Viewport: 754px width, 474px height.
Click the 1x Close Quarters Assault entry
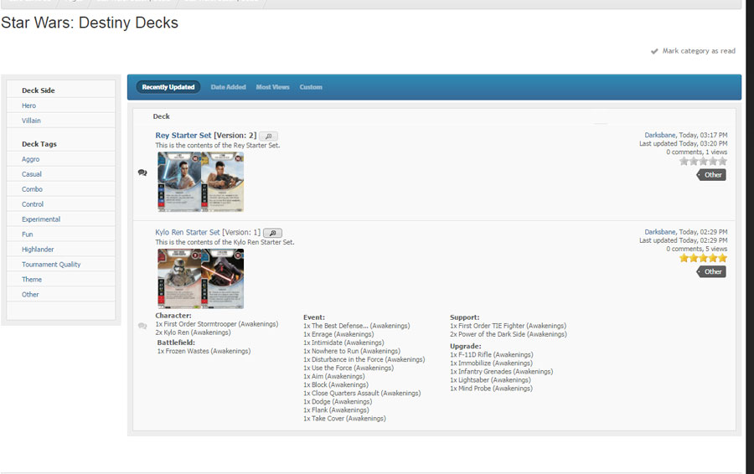tap(362, 394)
